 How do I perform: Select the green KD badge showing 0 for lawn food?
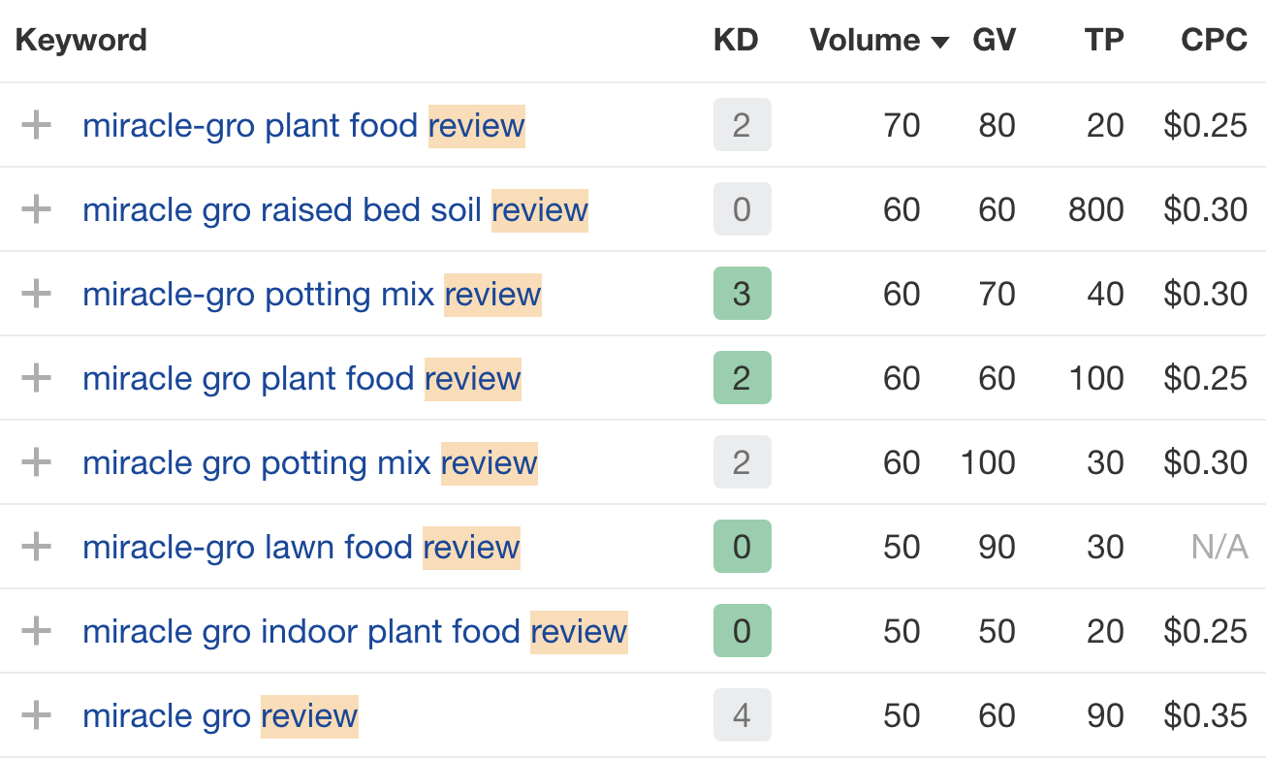(x=742, y=547)
